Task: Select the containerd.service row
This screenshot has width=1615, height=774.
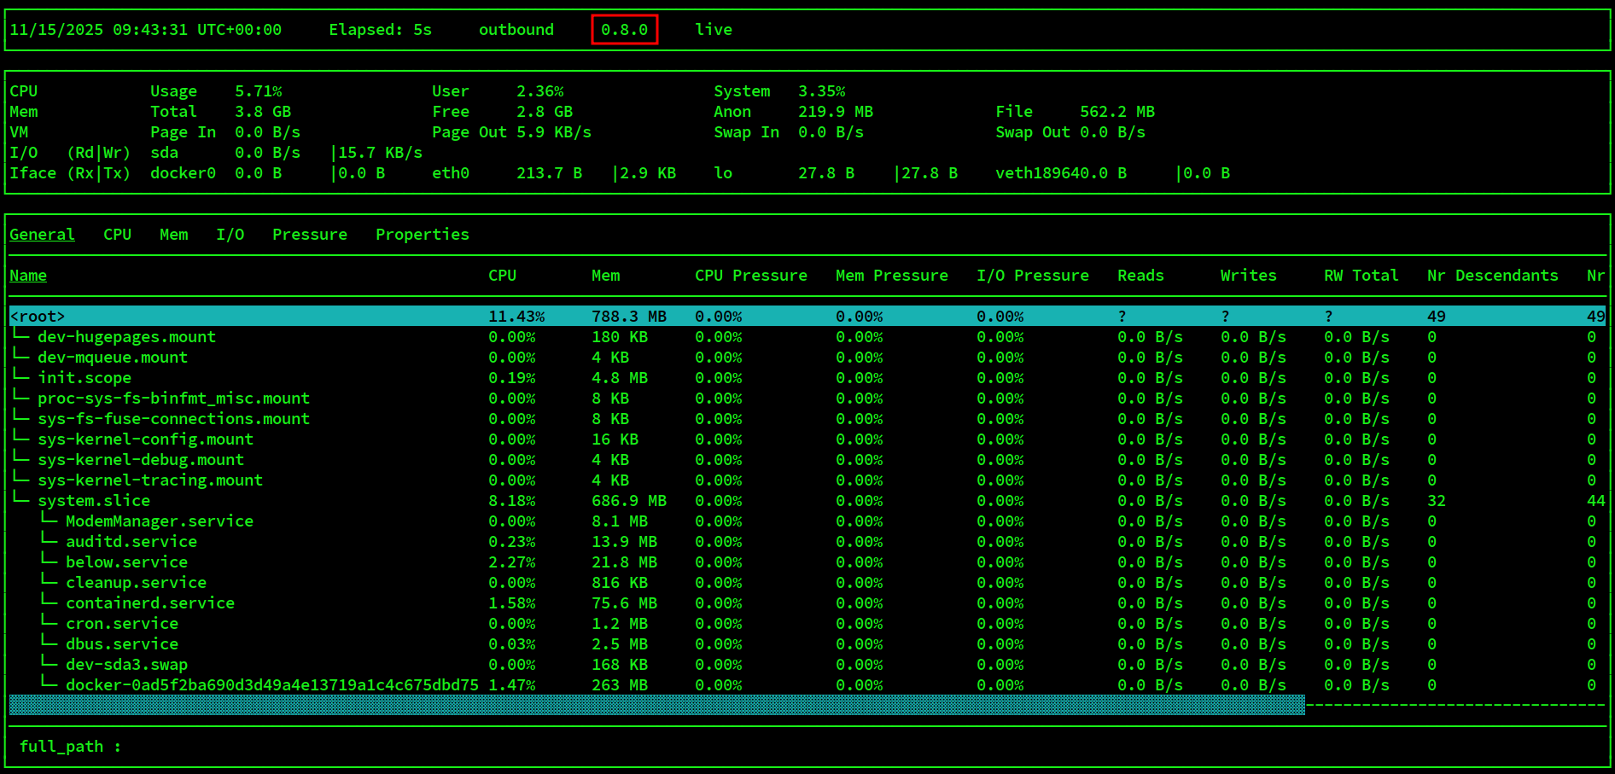Action: pos(149,603)
